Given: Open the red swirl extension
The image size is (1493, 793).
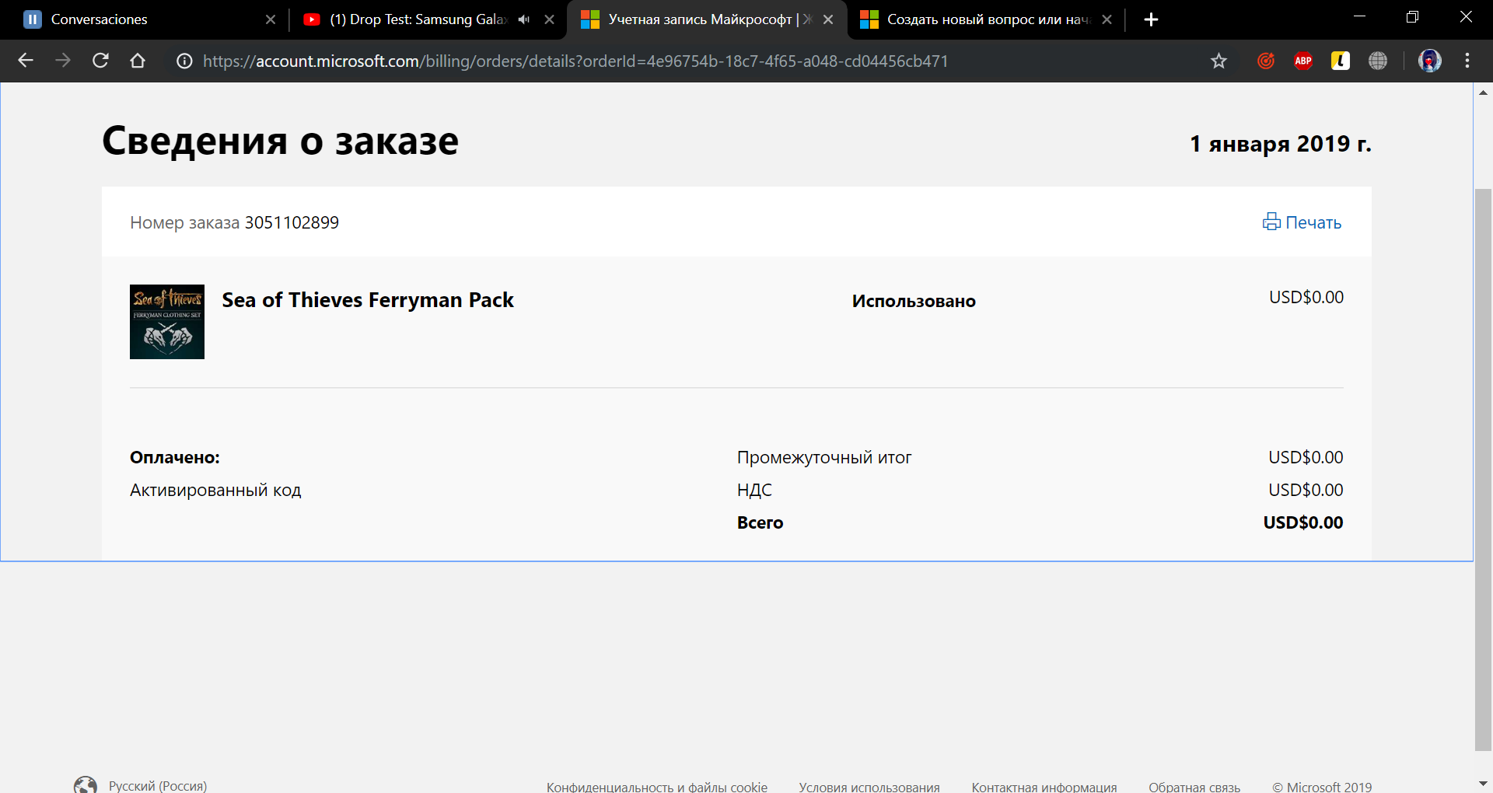Looking at the screenshot, I should [x=1266, y=61].
